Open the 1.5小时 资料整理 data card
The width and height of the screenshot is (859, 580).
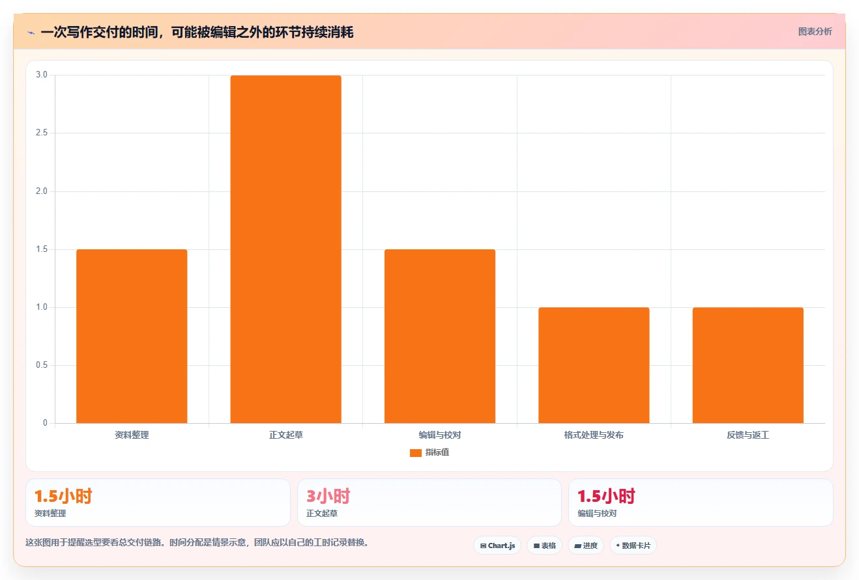pos(158,503)
